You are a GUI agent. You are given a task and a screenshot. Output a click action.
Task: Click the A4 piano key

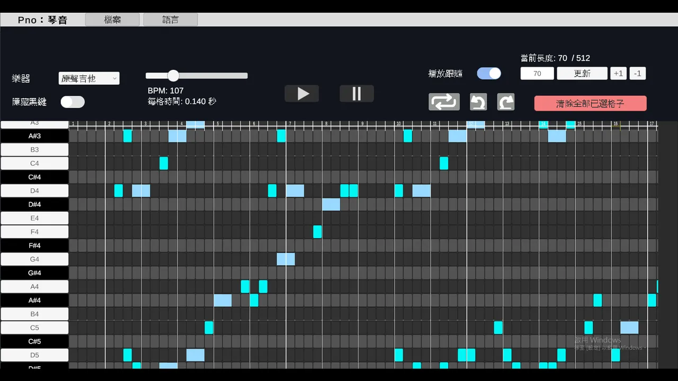(34, 287)
